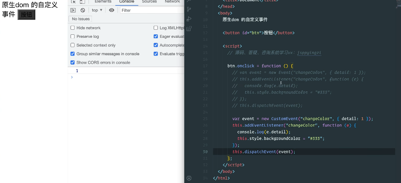Image resolution: width=401 pixels, height=183 pixels.
Task: Enable the Log XMLHttpRequests checkbox
Action: coord(156,28)
